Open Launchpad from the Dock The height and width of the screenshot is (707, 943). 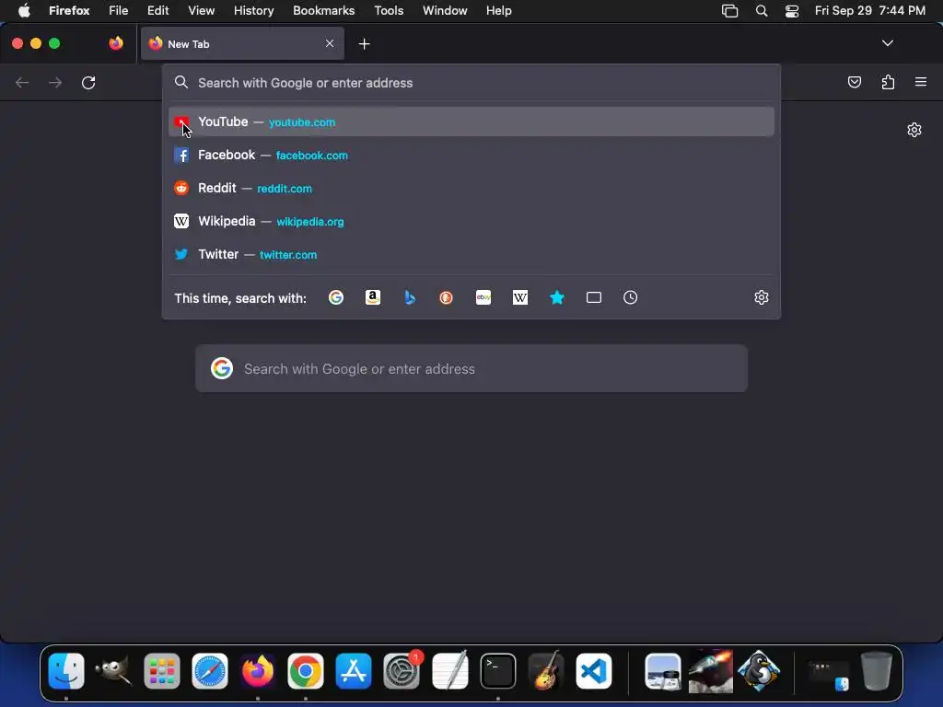(162, 671)
